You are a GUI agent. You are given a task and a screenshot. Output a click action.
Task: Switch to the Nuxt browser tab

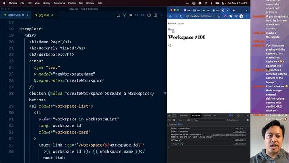click(x=206, y=10)
